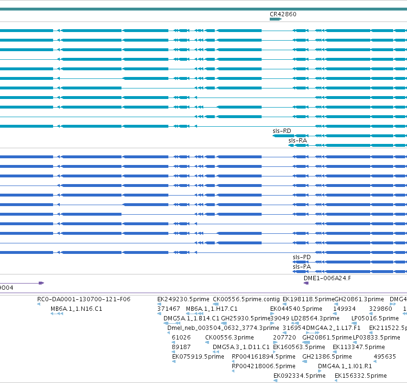
Task: Select the CK00556.3prime EST label
Action: click(230, 338)
